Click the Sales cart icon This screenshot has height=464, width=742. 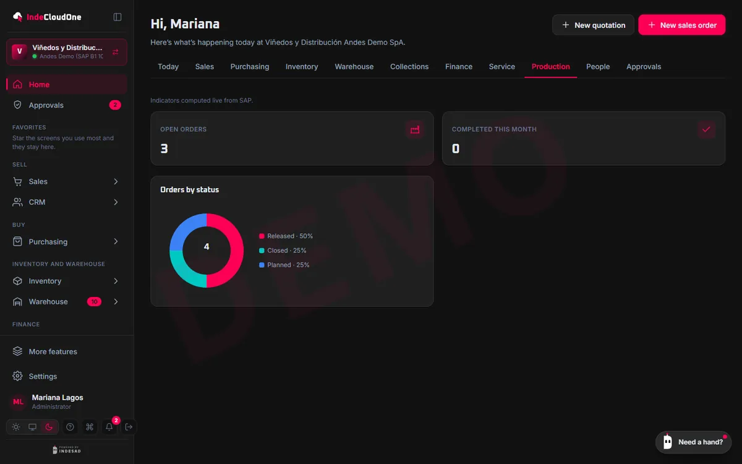(17, 181)
